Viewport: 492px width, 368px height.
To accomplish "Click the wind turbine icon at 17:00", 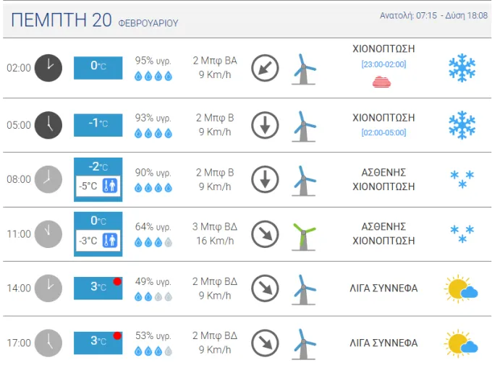I will click(x=303, y=344).
